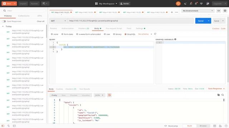Open the Send button dropdown arrow
The width and height of the screenshot is (229, 128).
pyautogui.click(x=209, y=21)
